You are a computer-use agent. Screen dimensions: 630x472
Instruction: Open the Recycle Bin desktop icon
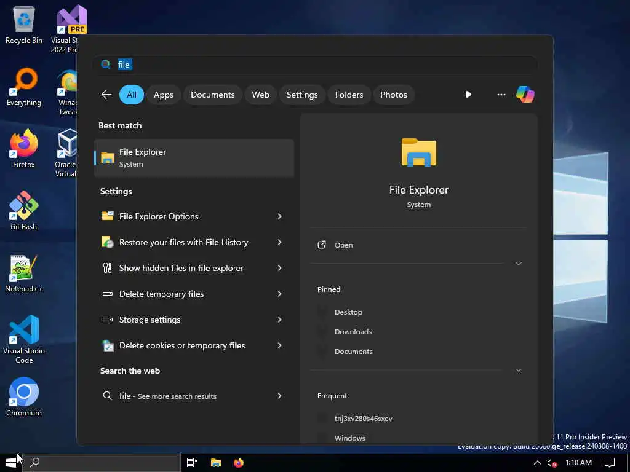pyautogui.click(x=24, y=25)
